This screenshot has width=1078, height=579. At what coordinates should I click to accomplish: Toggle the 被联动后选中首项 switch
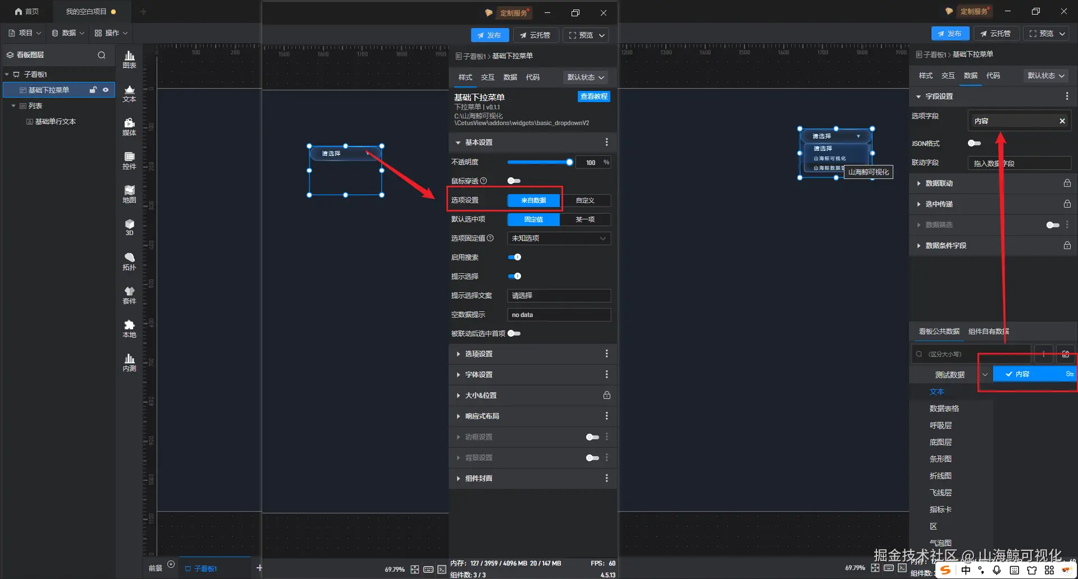point(514,333)
